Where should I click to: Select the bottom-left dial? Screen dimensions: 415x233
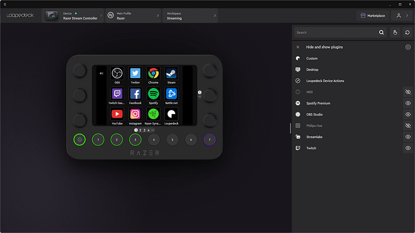(x=80, y=120)
